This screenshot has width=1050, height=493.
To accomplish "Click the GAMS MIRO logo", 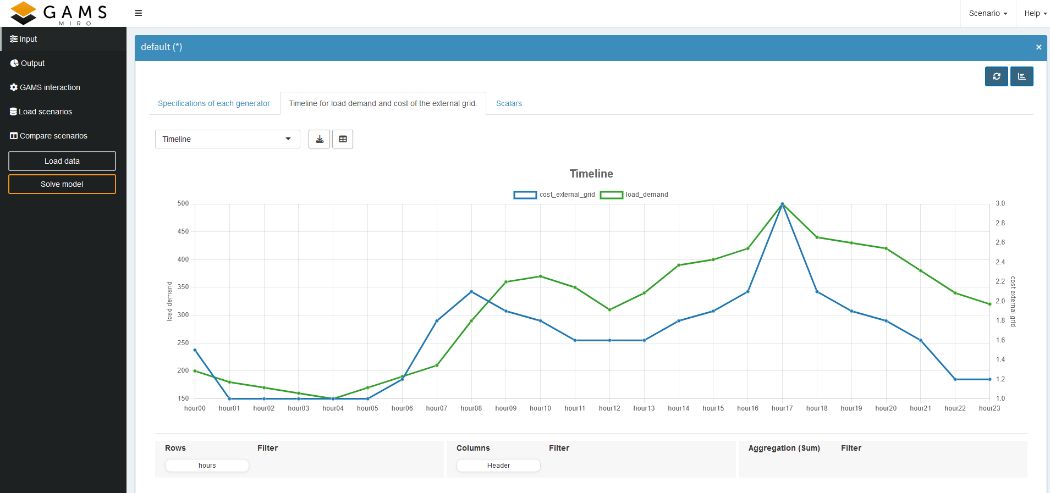I will 59,13.
